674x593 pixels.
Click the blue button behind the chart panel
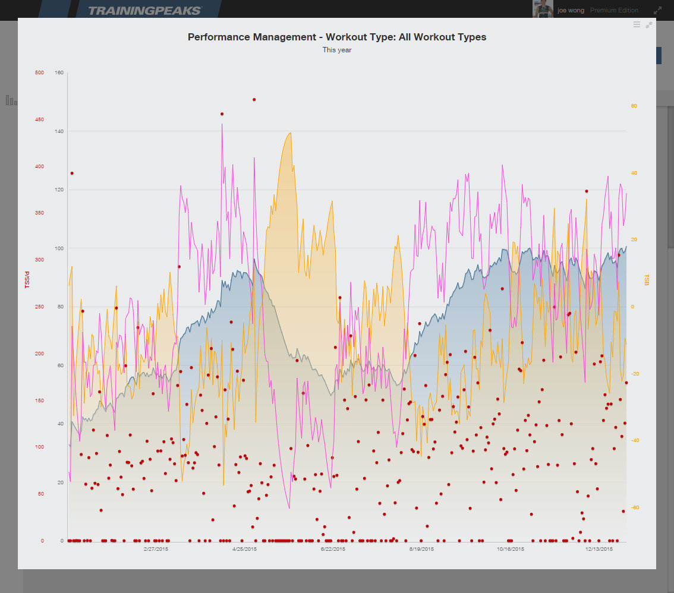[659, 56]
